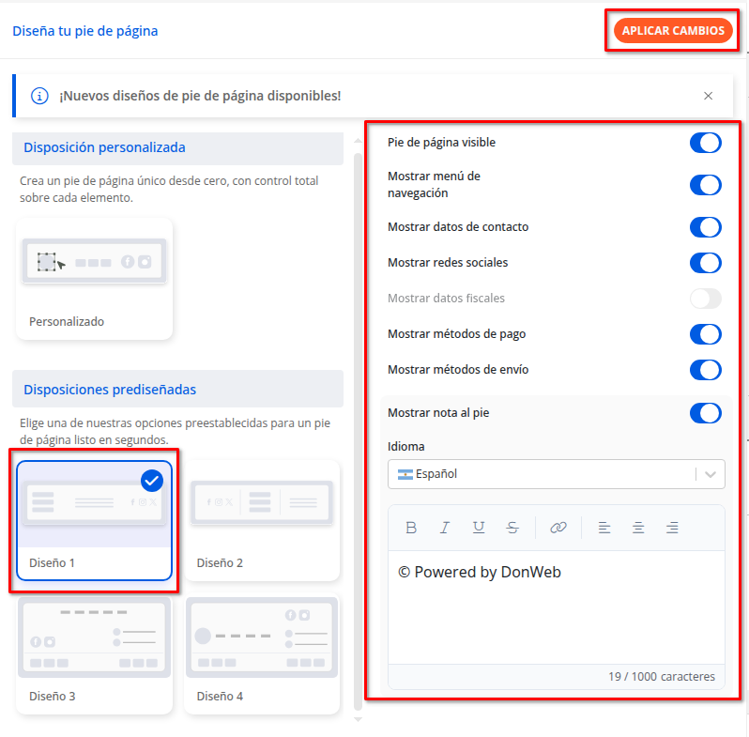Choose the Diseño 2 footer layout

(x=262, y=520)
